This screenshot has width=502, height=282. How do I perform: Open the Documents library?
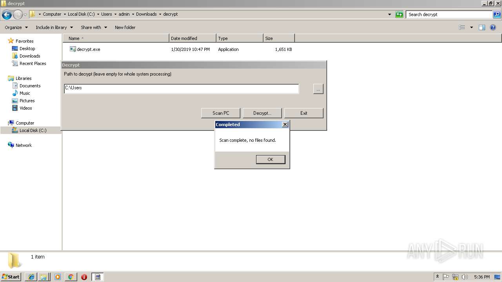pyautogui.click(x=30, y=86)
